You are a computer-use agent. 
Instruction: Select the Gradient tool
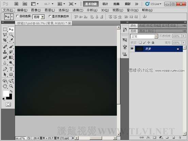(x=11, y=57)
